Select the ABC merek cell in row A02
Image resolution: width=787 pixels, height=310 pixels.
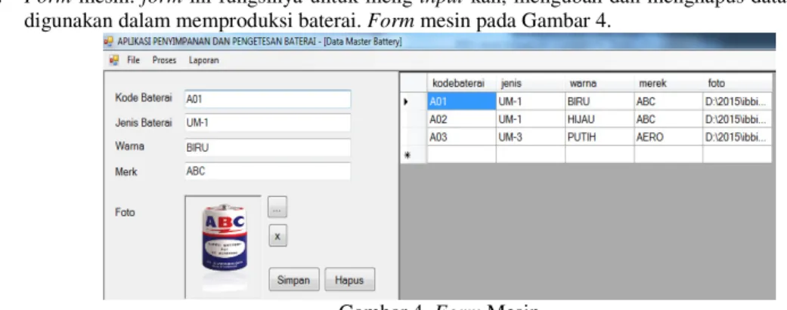pyautogui.click(x=668, y=118)
